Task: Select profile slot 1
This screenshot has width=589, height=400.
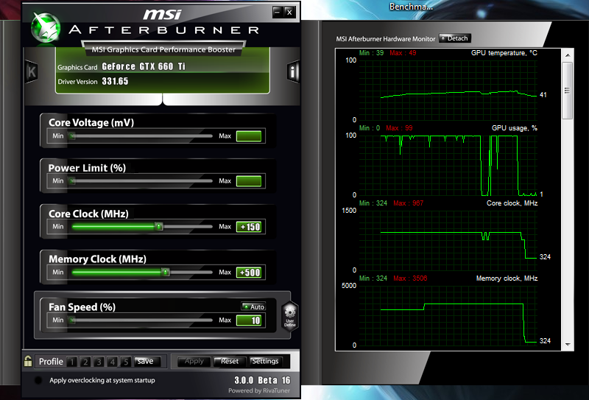Action: (71, 362)
